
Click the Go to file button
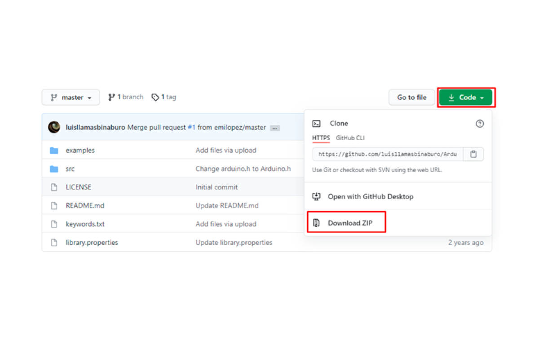point(412,98)
